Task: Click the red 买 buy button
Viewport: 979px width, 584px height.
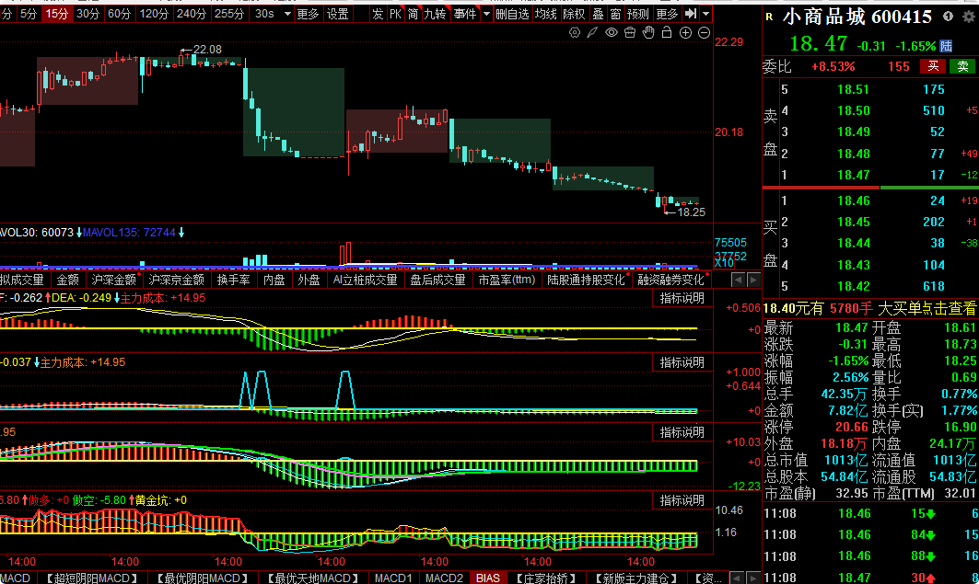Action: click(x=933, y=66)
